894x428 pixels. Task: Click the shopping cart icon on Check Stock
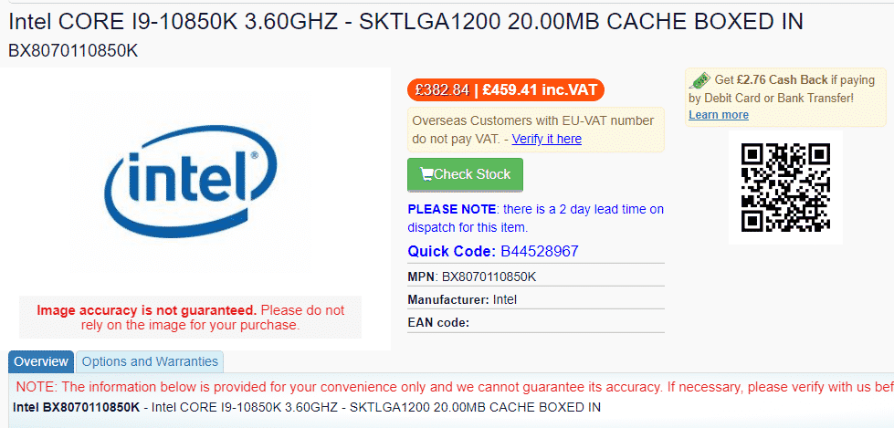point(426,174)
